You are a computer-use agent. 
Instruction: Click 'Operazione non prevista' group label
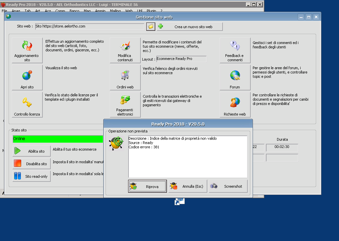click(x=128, y=131)
